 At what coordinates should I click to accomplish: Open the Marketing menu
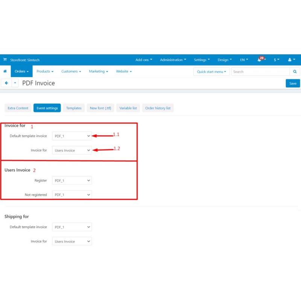(x=98, y=71)
